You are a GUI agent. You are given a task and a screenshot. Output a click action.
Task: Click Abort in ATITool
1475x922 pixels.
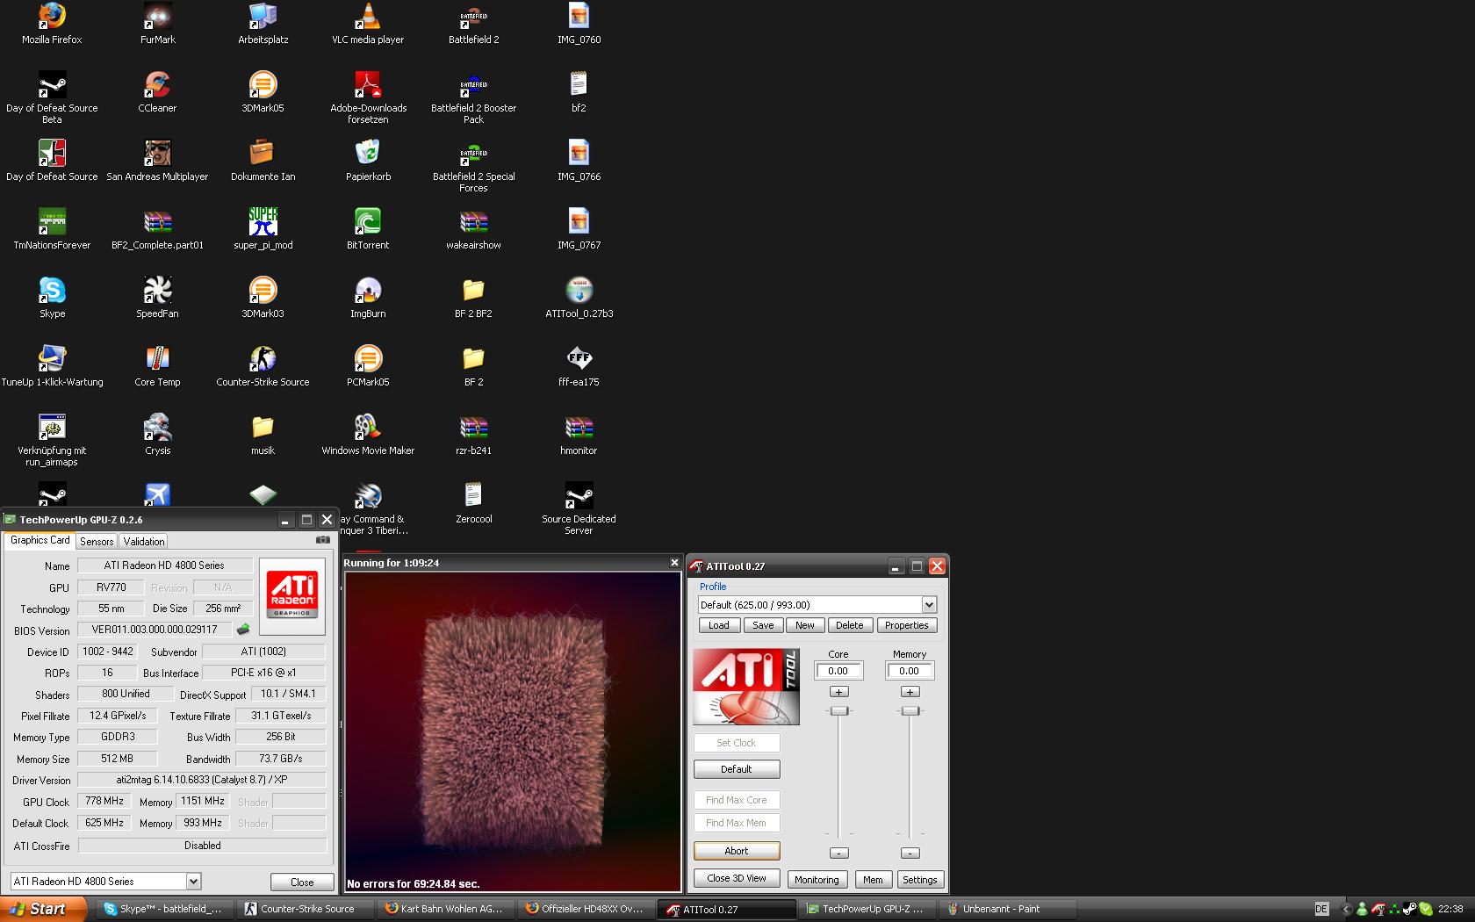[737, 851]
